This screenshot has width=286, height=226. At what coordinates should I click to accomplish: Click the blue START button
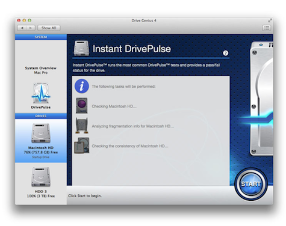(251, 184)
